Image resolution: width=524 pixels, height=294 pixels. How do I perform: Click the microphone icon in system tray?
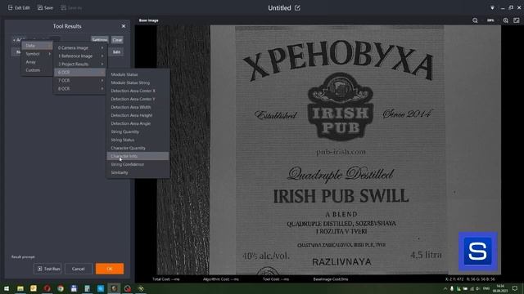(x=452, y=288)
